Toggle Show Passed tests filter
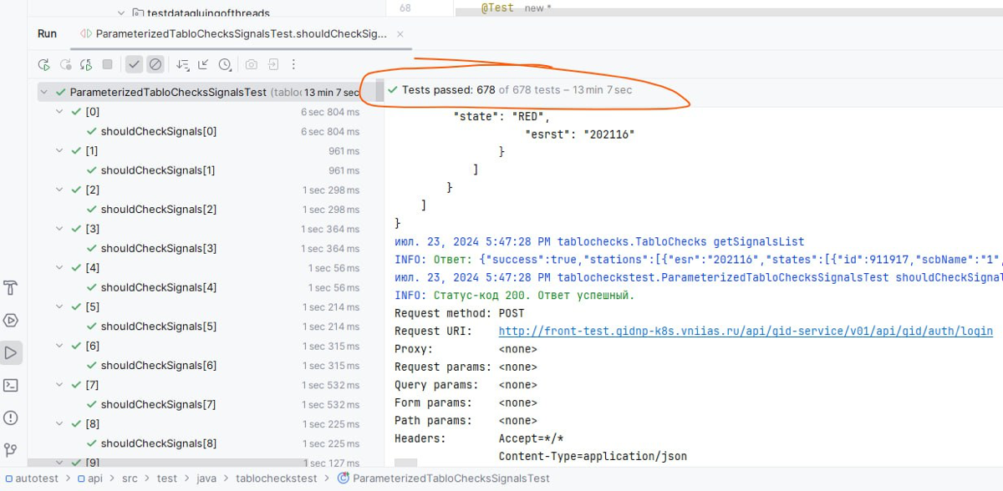Image resolution: width=1003 pixels, height=491 pixels. (x=134, y=64)
